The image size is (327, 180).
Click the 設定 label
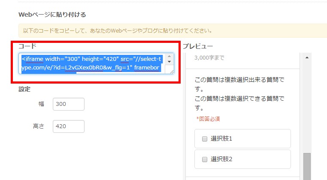[x=24, y=89]
